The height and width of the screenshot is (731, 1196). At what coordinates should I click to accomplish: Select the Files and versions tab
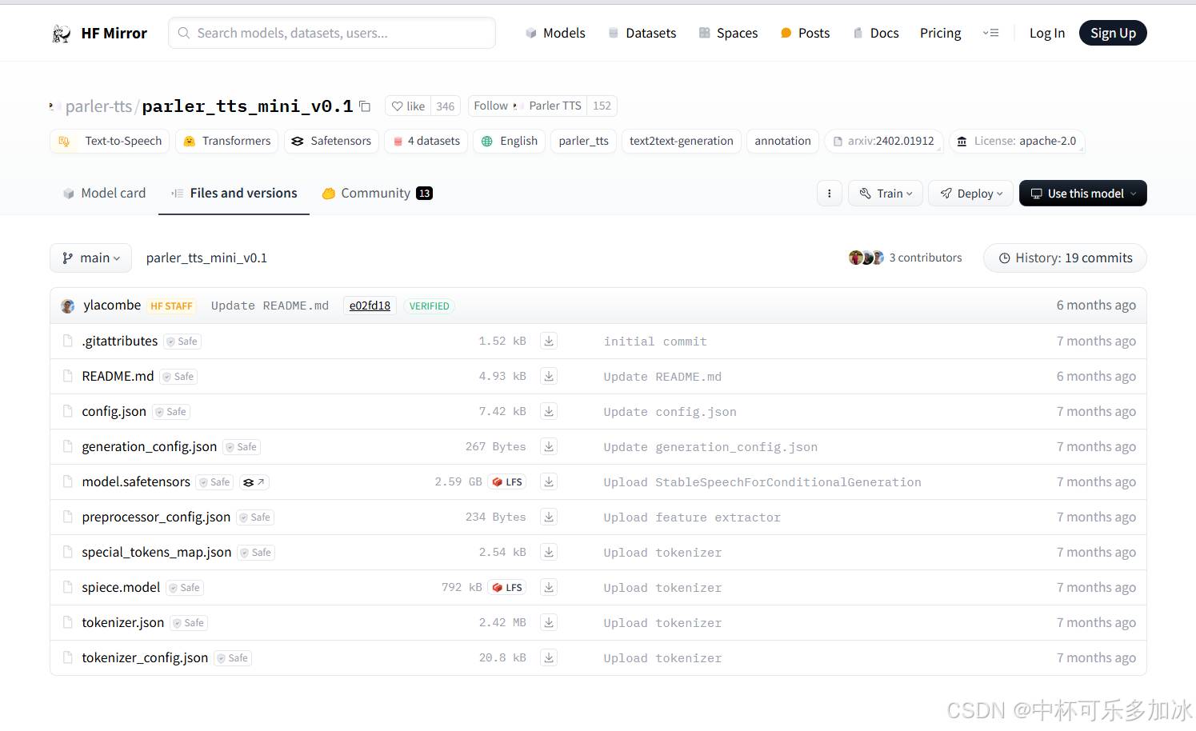234,193
